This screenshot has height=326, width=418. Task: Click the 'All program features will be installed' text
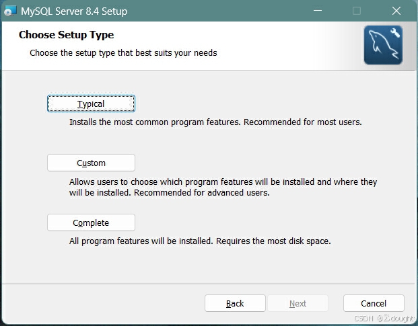(x=200, y=241)
